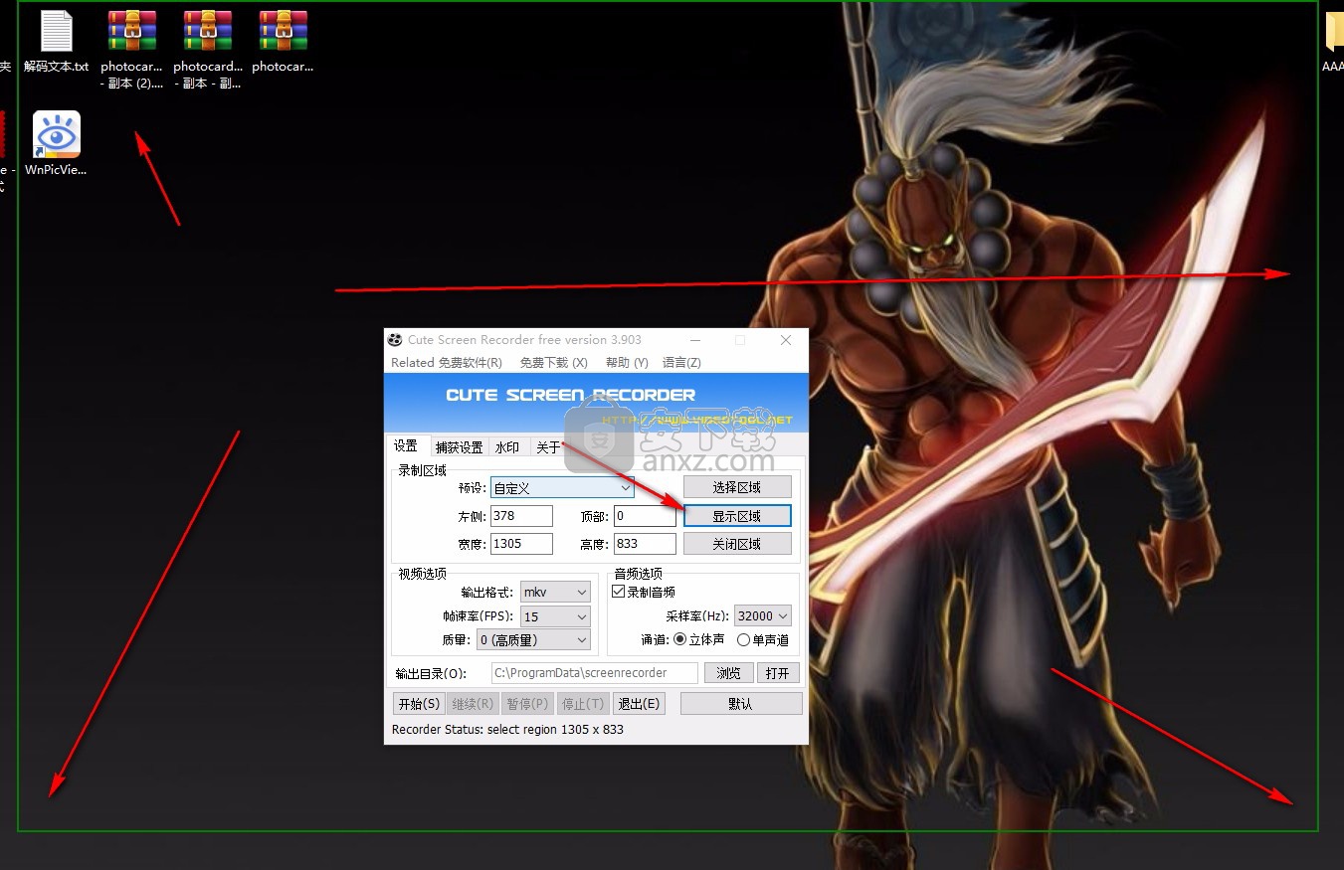Click the film reel icon in recorder title bar
The height and width of the screenshot is (870, 1344).
point(396,340)
